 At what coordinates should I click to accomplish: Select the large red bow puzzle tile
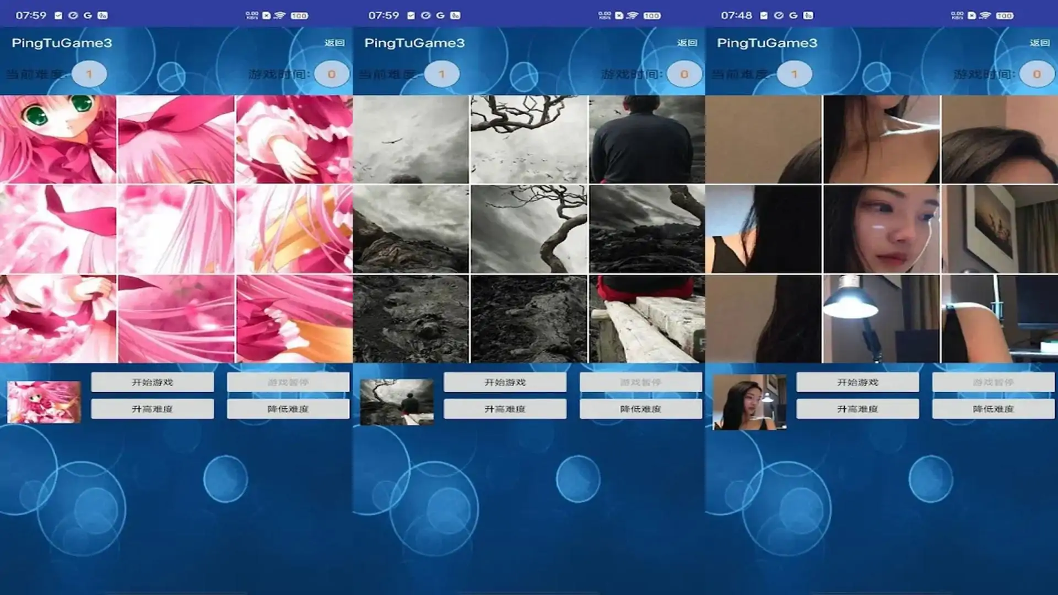[x=176, y=139]
